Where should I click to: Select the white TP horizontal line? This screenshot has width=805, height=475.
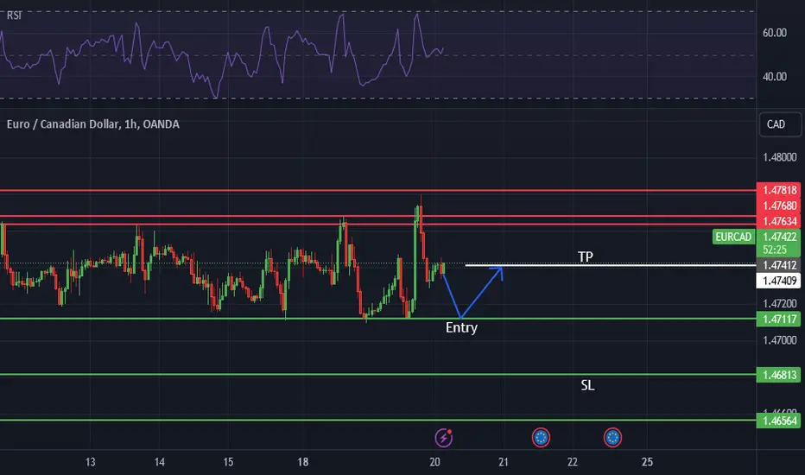tap(610, 265)
